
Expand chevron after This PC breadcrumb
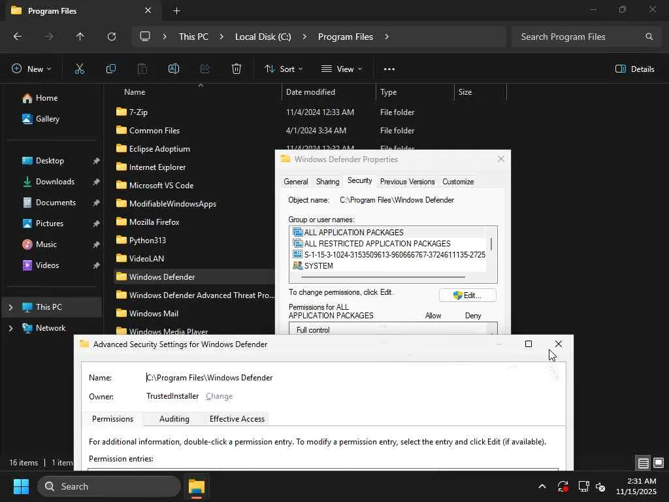221,37
